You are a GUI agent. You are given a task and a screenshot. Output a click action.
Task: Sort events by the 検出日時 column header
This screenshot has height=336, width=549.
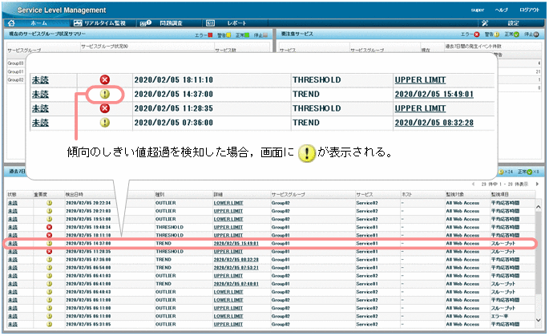pos(75,194)
